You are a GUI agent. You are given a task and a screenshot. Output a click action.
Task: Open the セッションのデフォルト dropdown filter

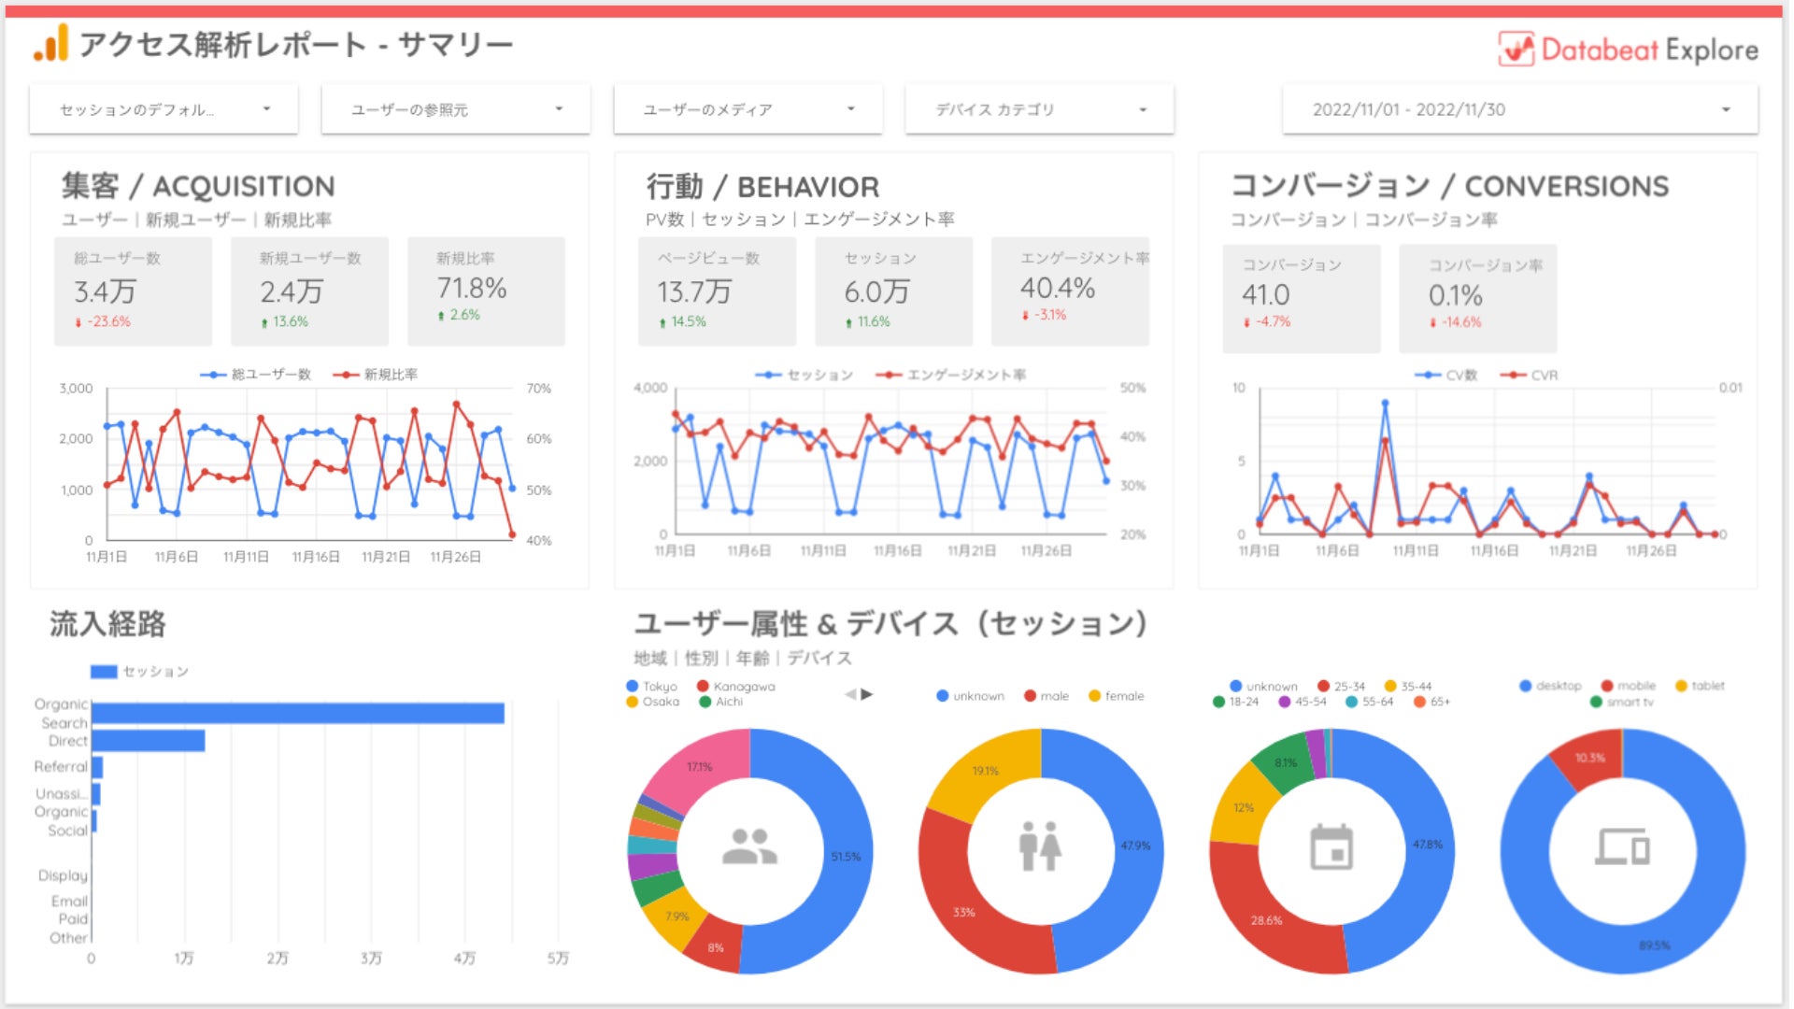pyautogui.click(x=164, y=109)
